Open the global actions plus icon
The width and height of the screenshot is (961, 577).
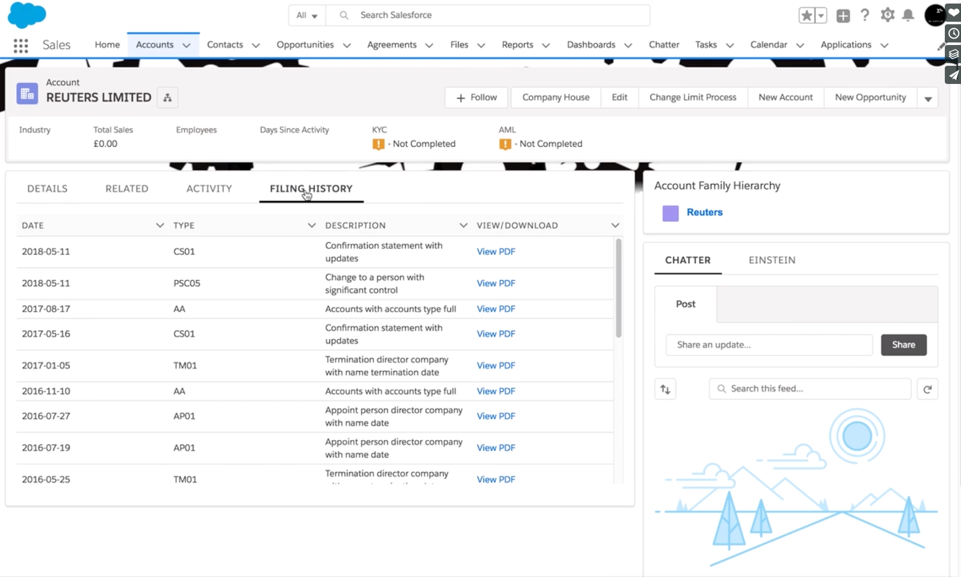[x=843, y=16]
